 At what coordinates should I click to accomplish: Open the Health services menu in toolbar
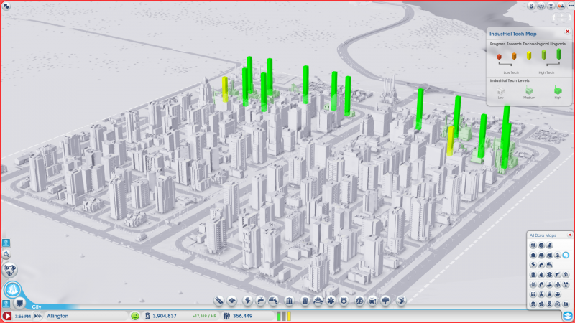click(331, 301)
